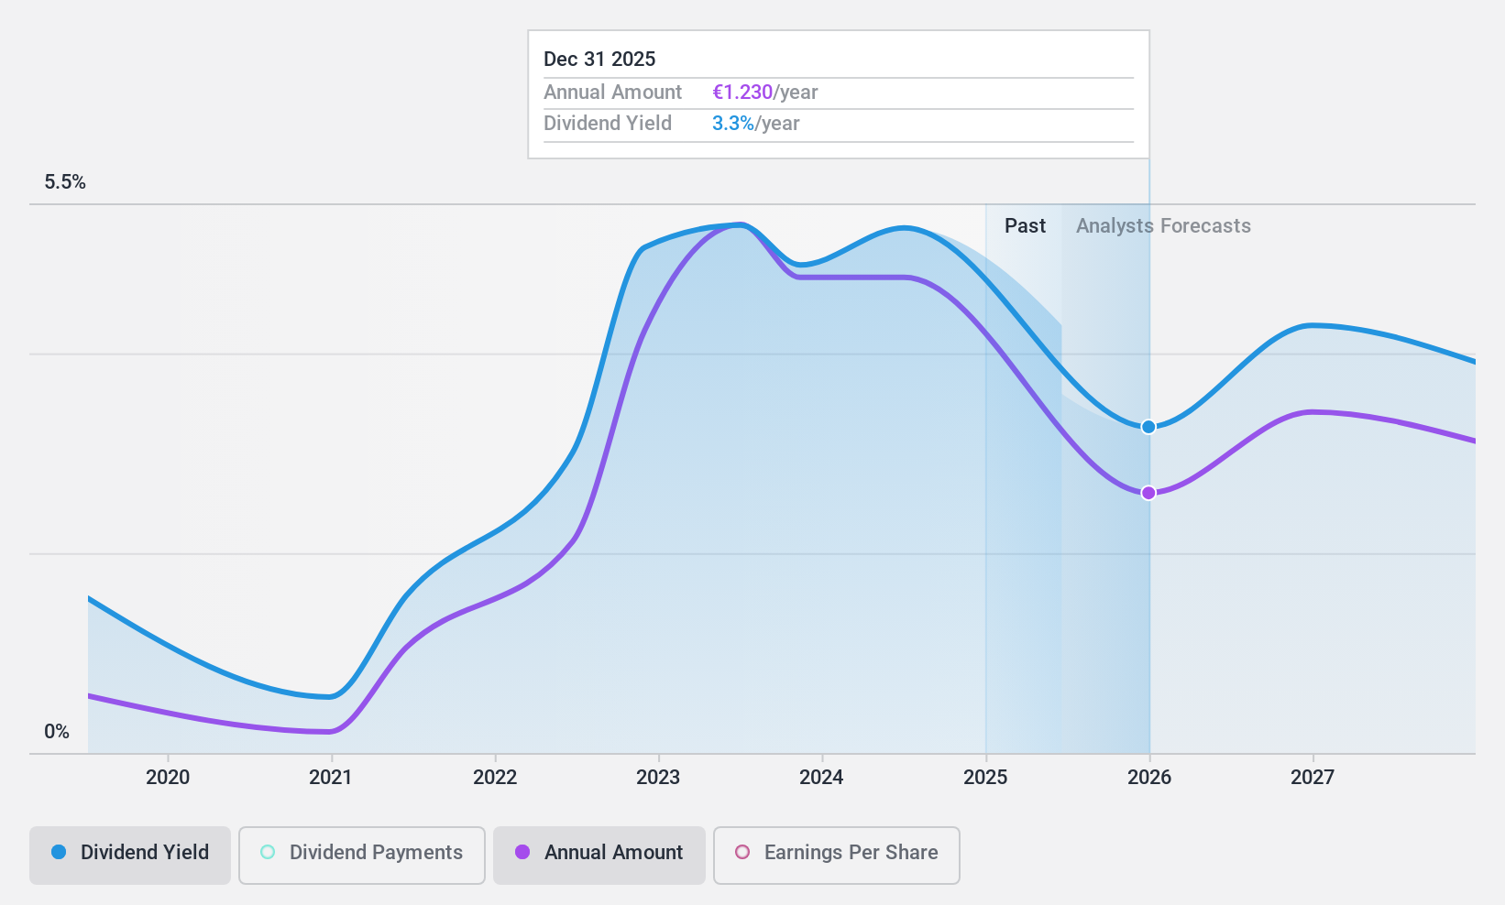This screenshot has height=905, width=1505.
Task: Click the purple Annual Amount data point at 2026
Action: point(1148,493)
